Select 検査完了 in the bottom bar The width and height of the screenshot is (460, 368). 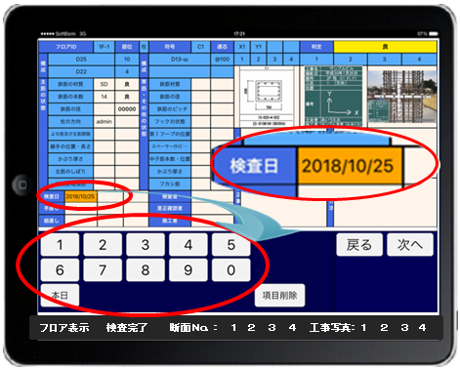[x=127, y=328]
